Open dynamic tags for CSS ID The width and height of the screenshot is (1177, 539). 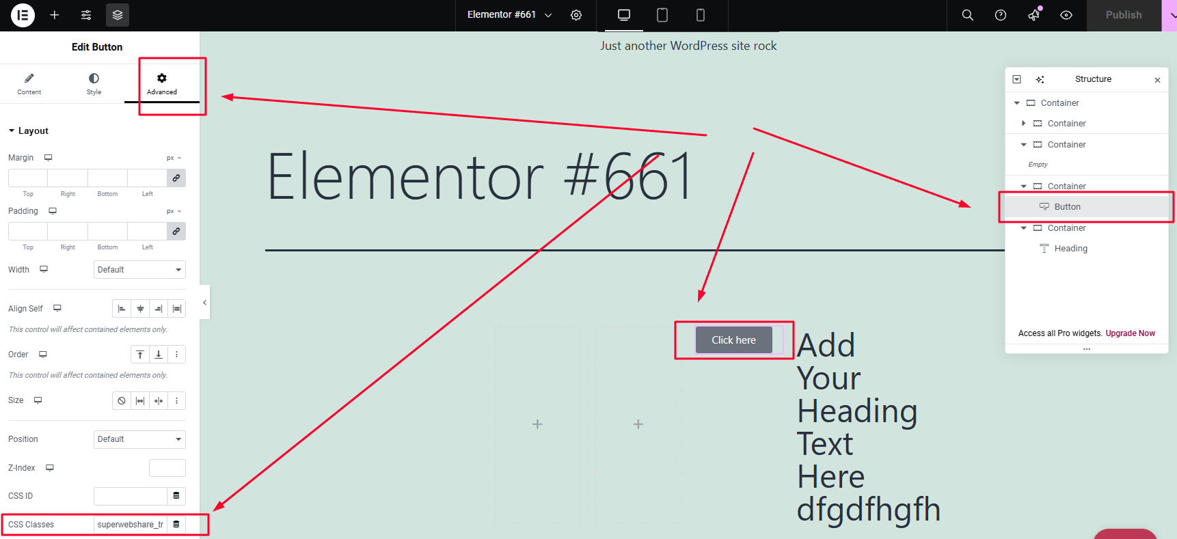176,496
